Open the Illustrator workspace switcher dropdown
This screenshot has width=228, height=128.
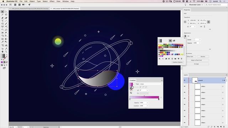coord(196,5)
